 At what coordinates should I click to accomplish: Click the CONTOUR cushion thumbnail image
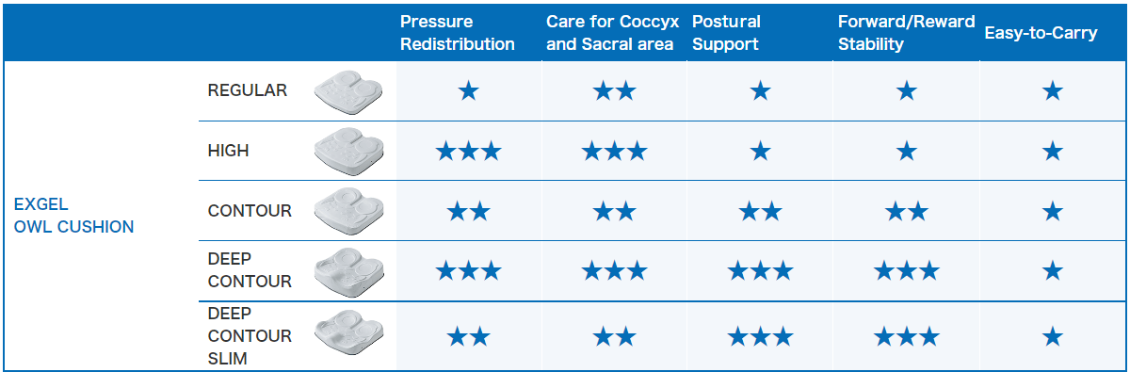(348, 210)
